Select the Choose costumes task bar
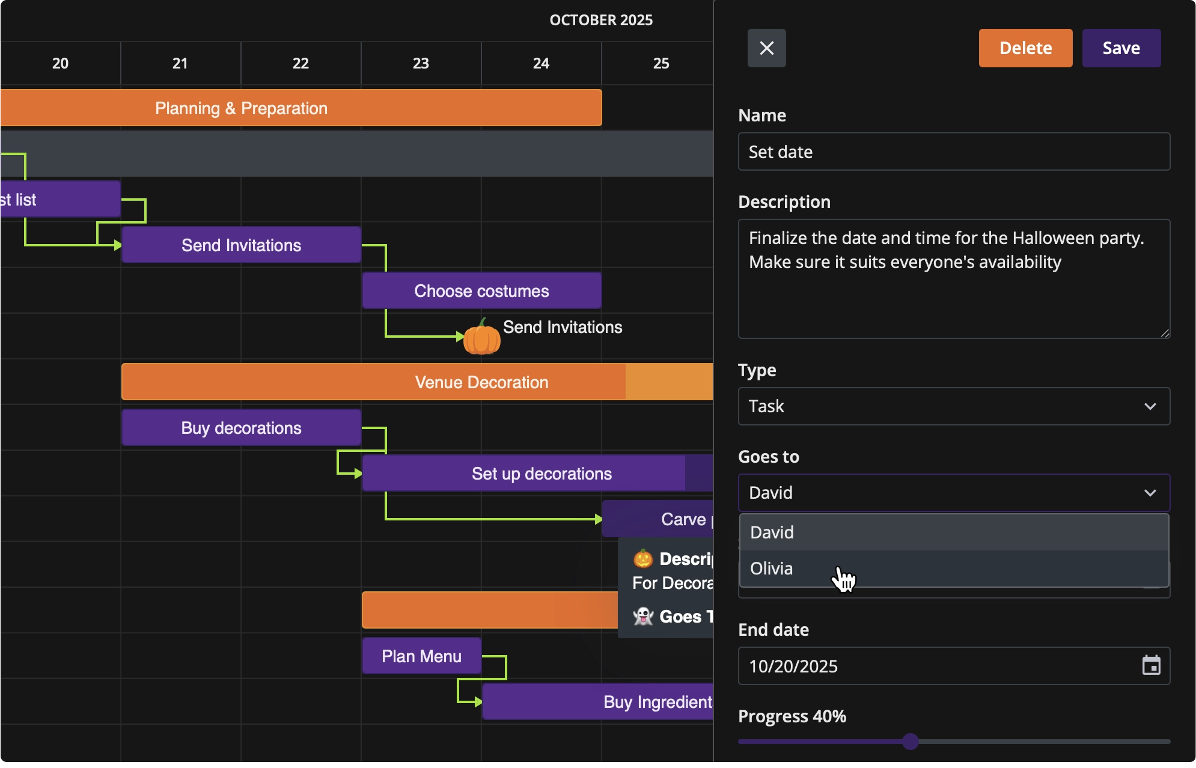Image resolution: width=1196 pixels, height=768 pixels. tap(481, 290)
